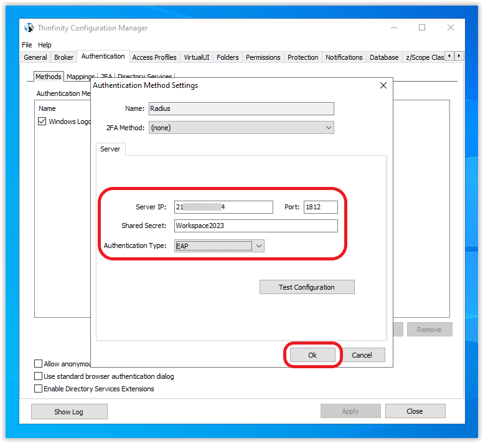Screen dimensions: 483x443
Task: Close the Thinfinity Configuration Manager window
Action: [451, 28]
